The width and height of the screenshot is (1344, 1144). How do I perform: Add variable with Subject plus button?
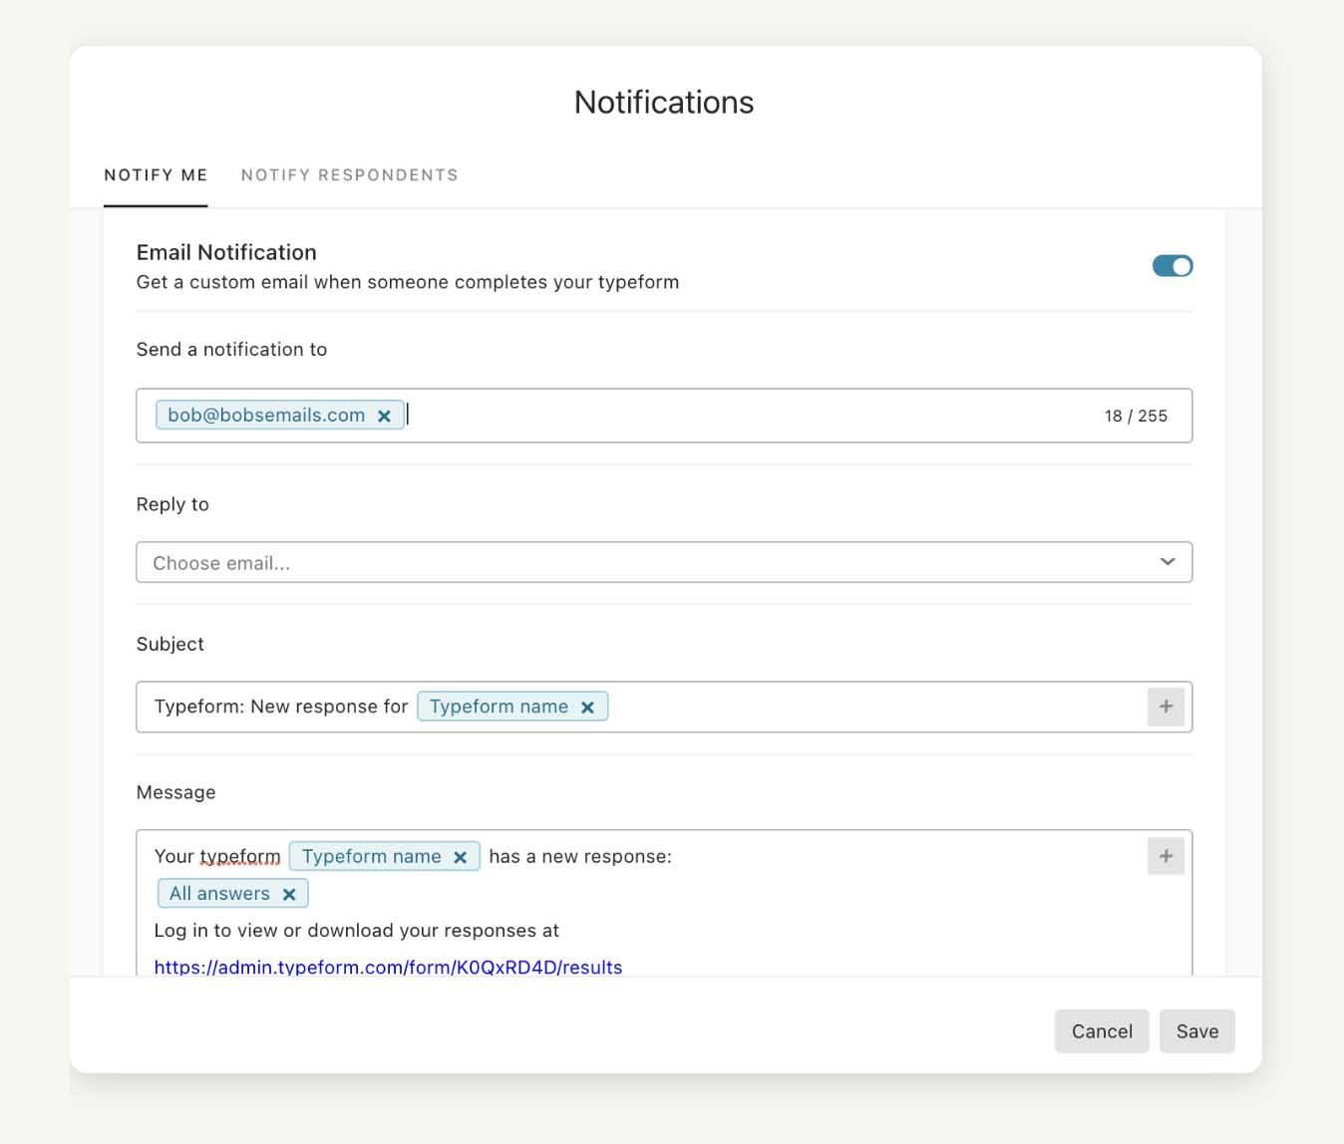(x=1166, y=707)
